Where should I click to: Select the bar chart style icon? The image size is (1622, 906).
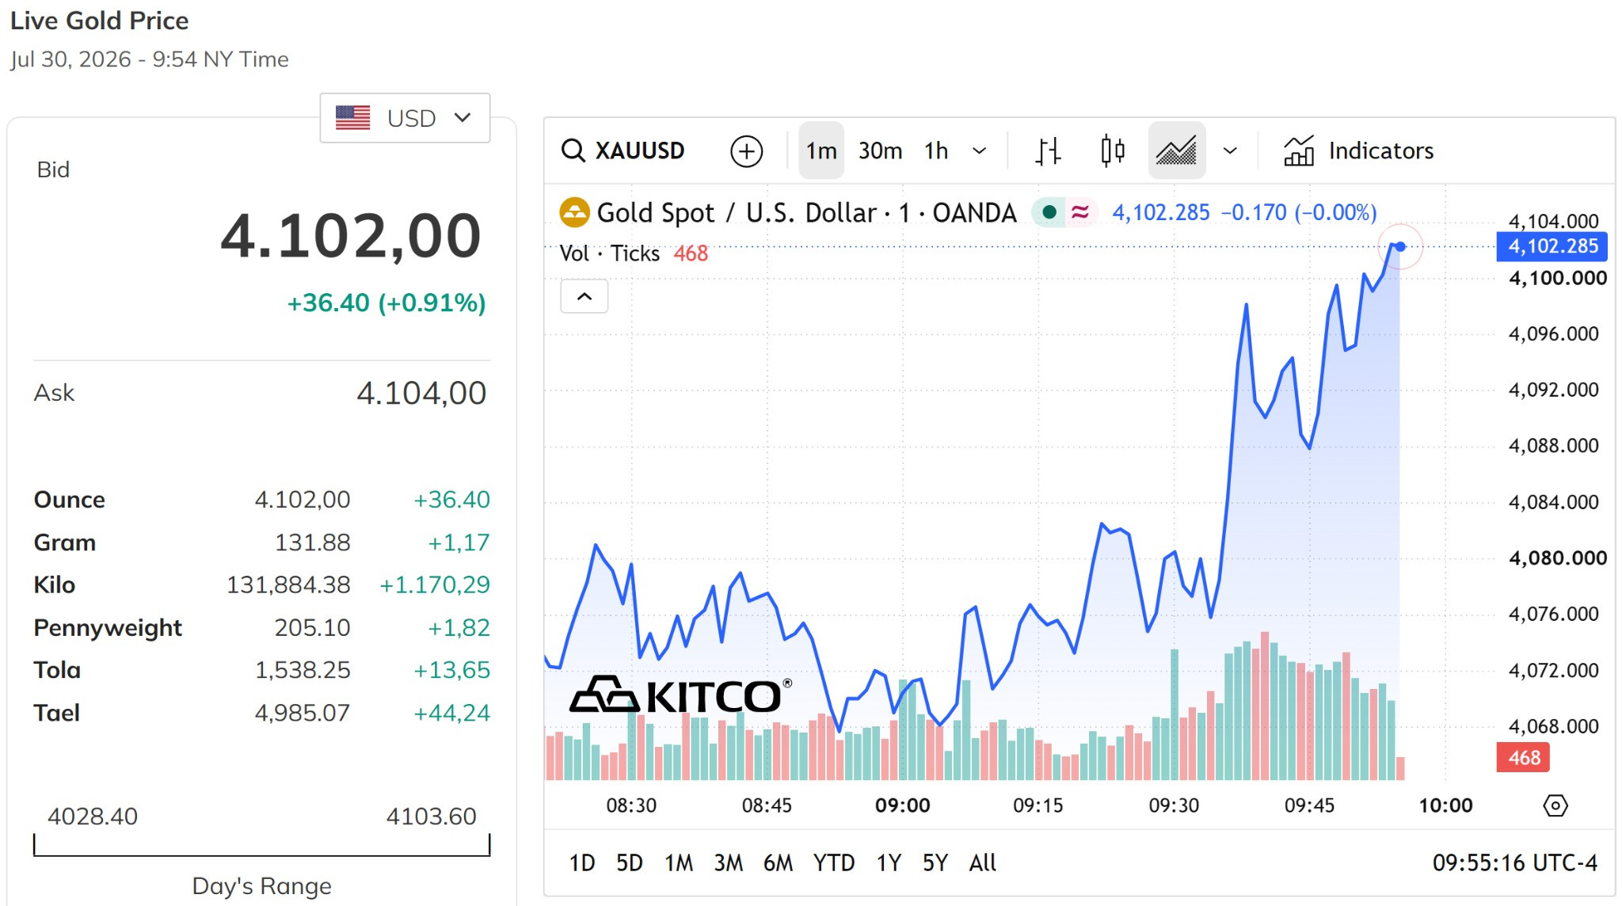[1048, 150]
